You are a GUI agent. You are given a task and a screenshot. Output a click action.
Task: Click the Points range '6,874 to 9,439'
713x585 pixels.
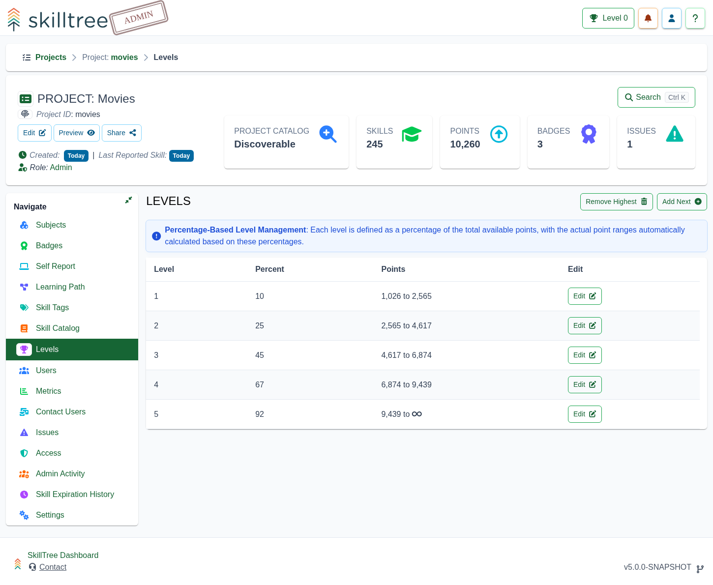click(x=406, y=384)
